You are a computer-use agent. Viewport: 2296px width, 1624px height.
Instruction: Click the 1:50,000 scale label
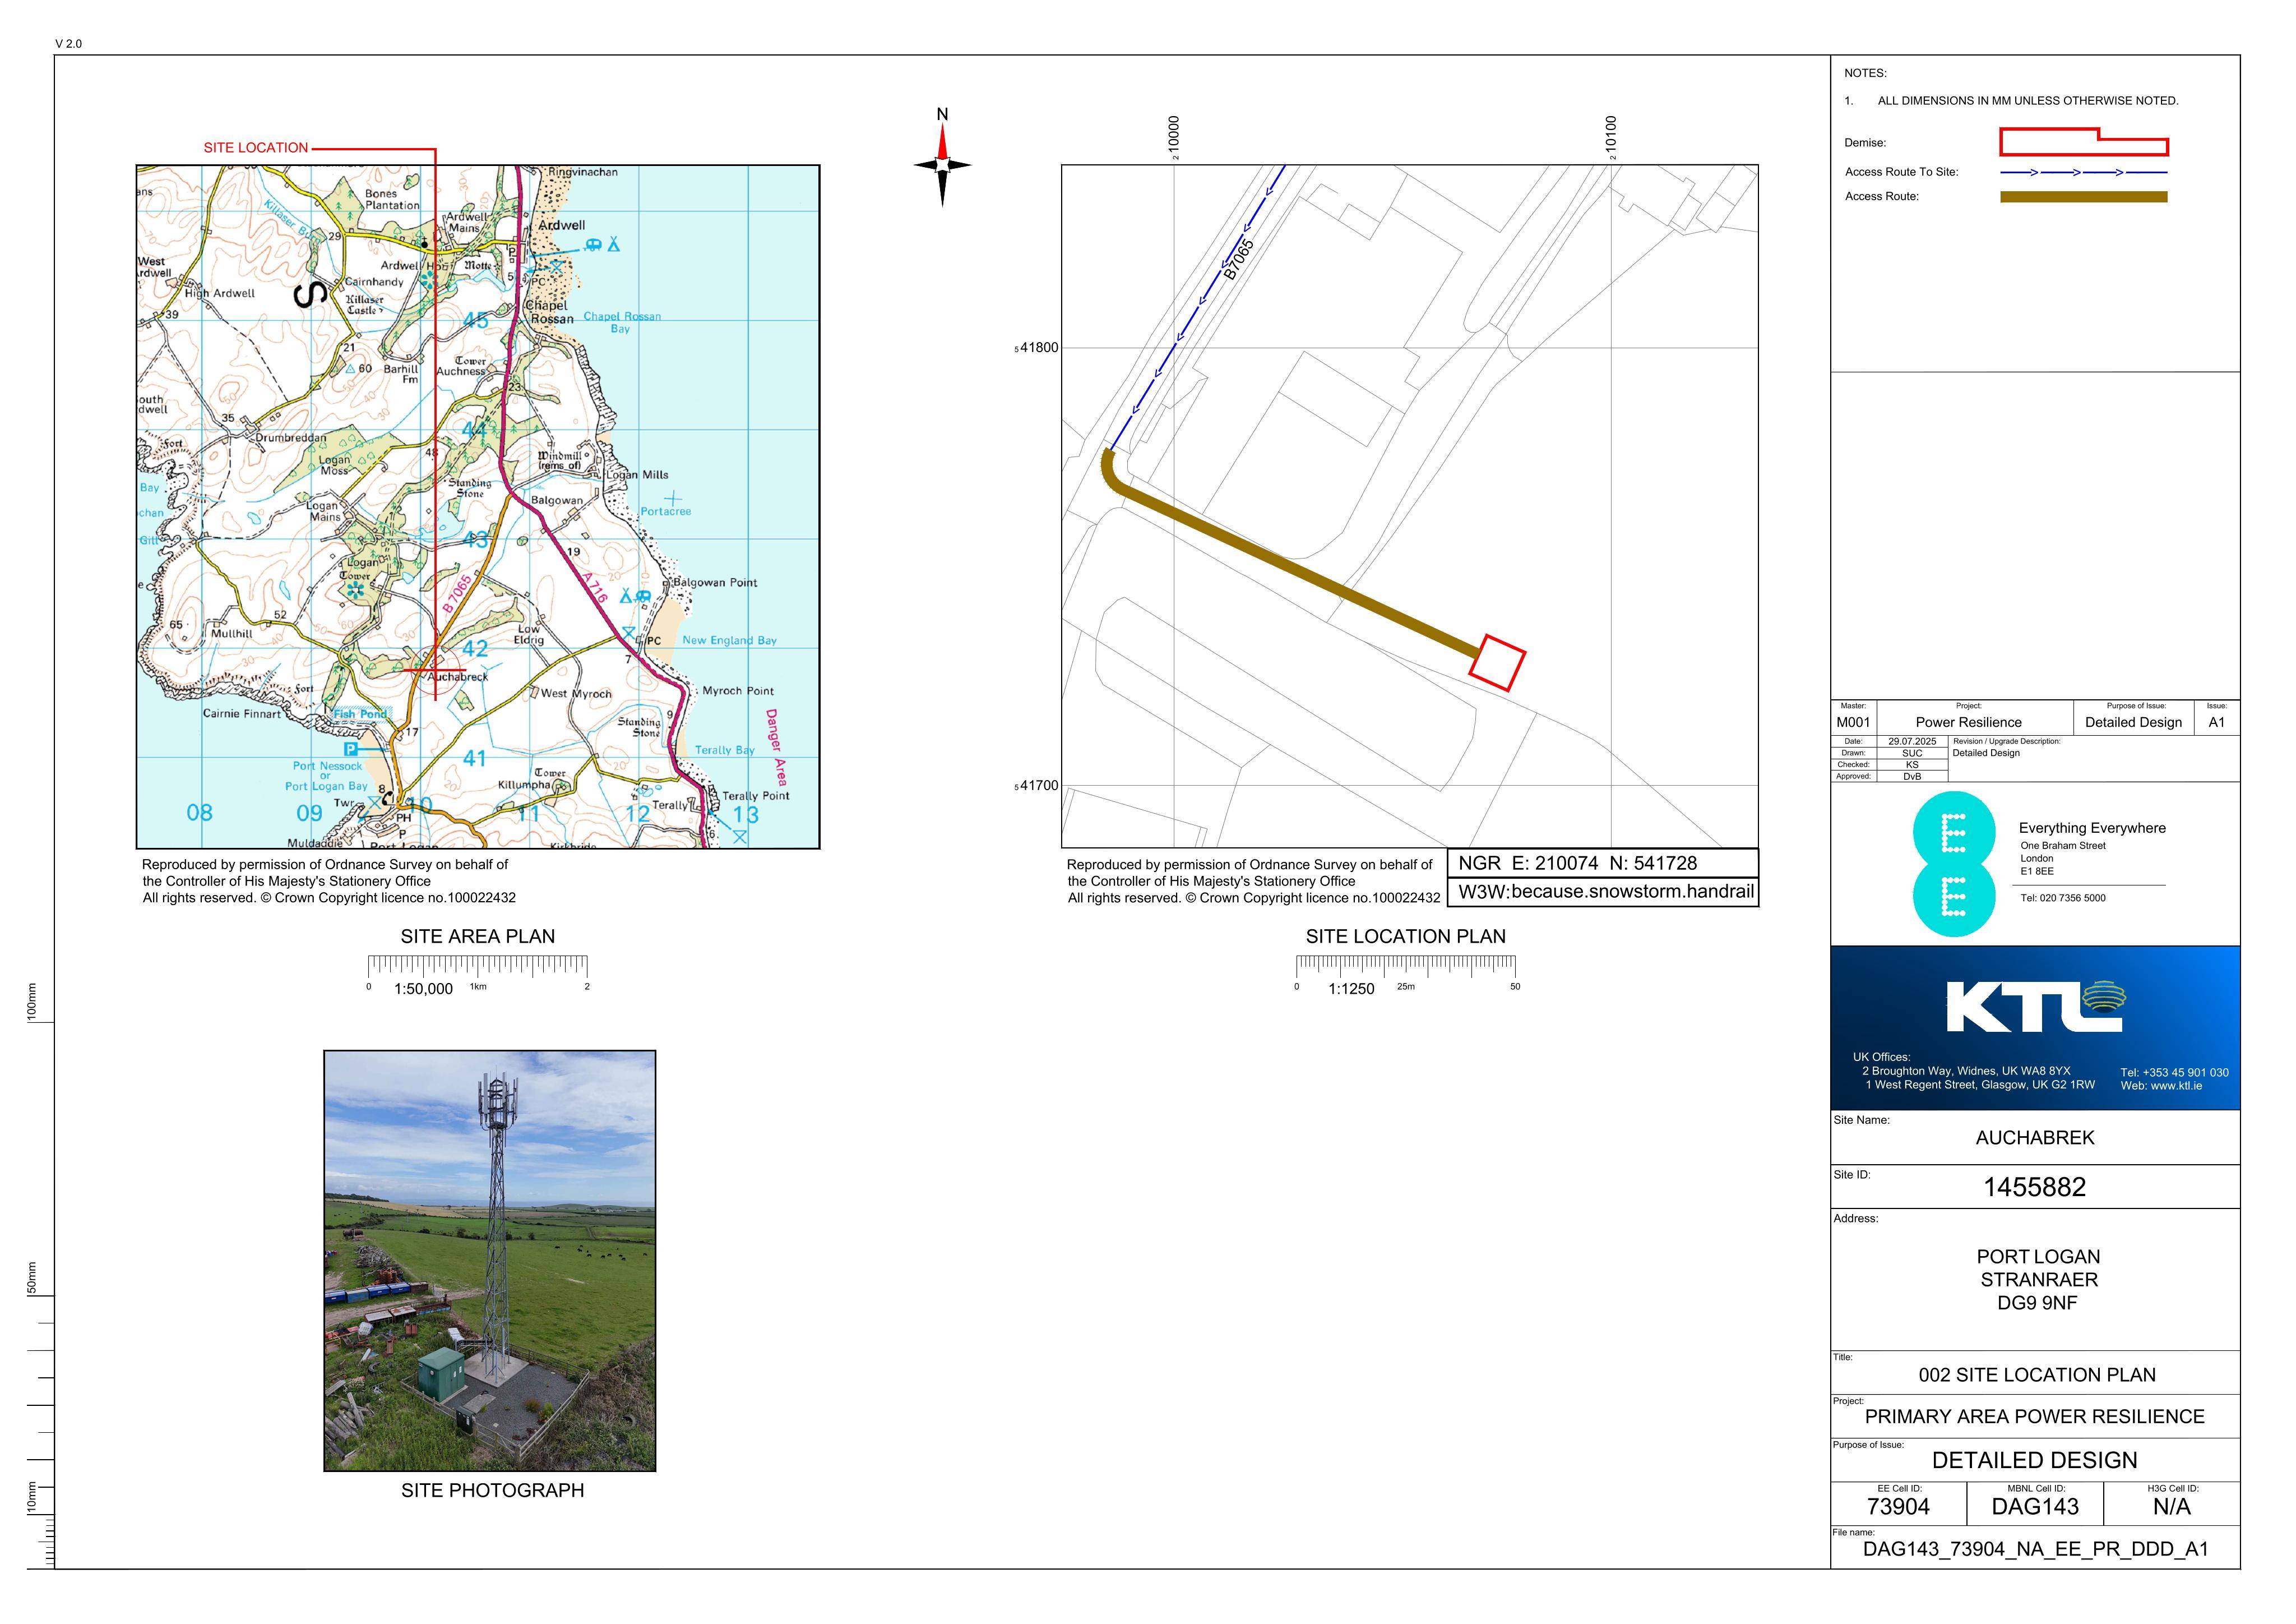(423, 989)
